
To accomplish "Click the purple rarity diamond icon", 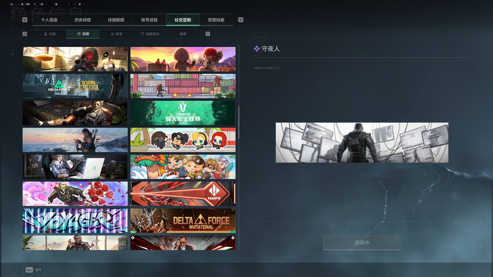I will point(257,49).
